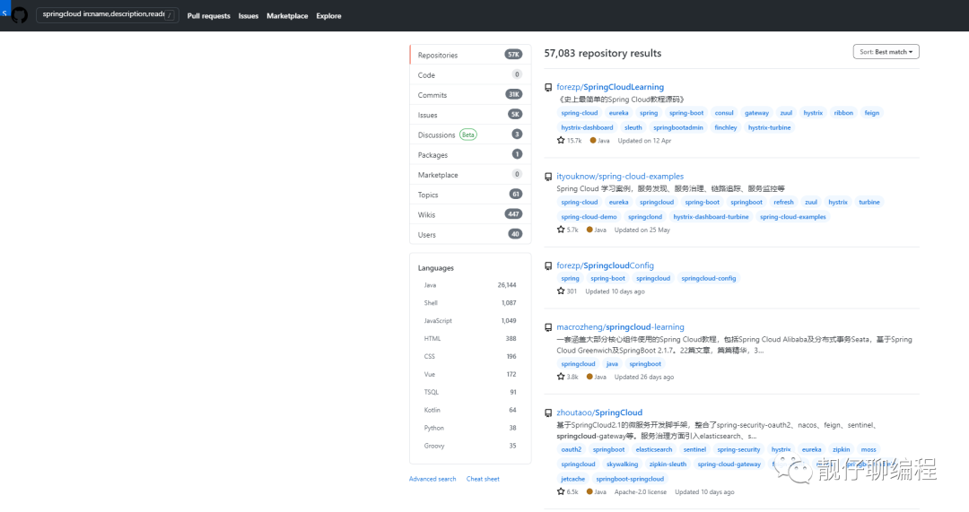The height and width of the screenshot is (512, 969).
Task: Open Pull requests in the top navigation
Action: coord(208,16)
